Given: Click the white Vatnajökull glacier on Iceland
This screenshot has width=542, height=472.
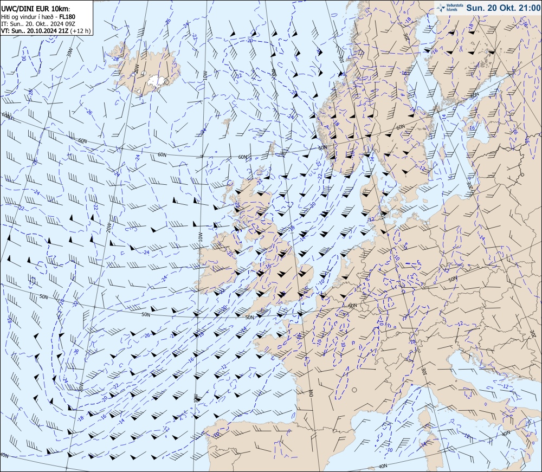Looking at the screenshot, I should (x=156, y=81).
